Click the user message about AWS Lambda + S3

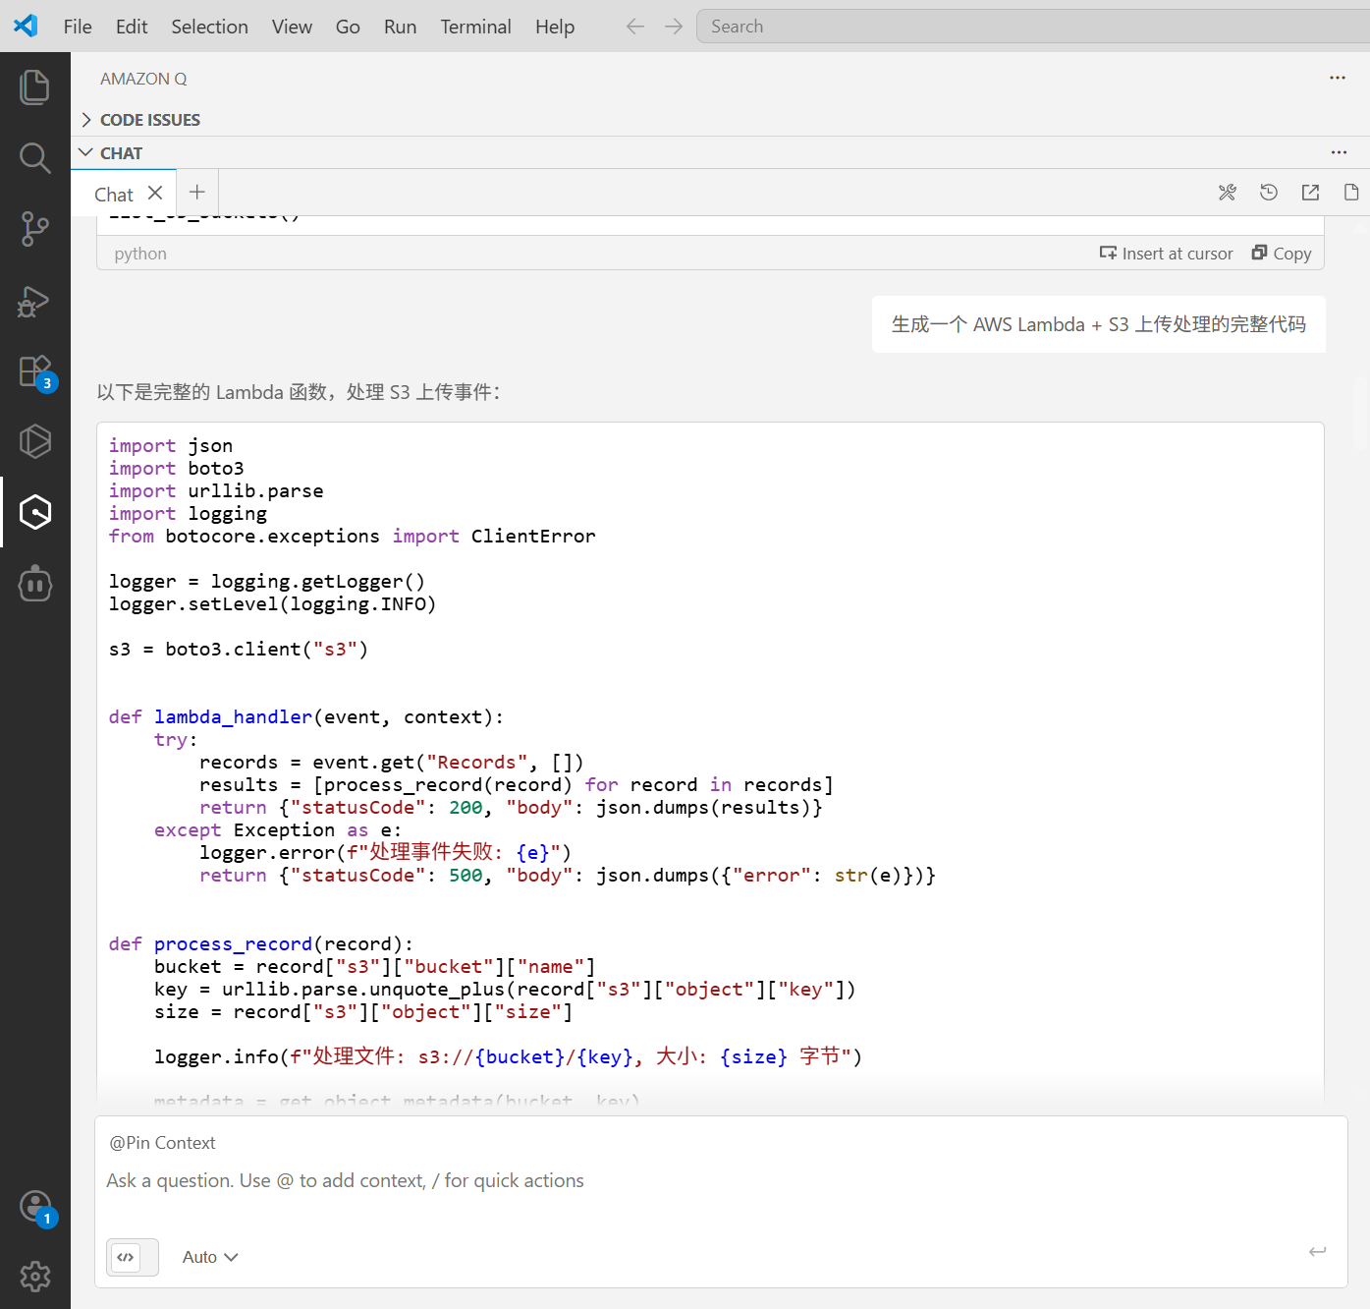pos(1099,324)
